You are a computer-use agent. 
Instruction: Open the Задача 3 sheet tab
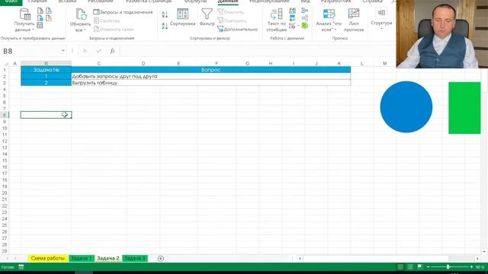point(135,259)
